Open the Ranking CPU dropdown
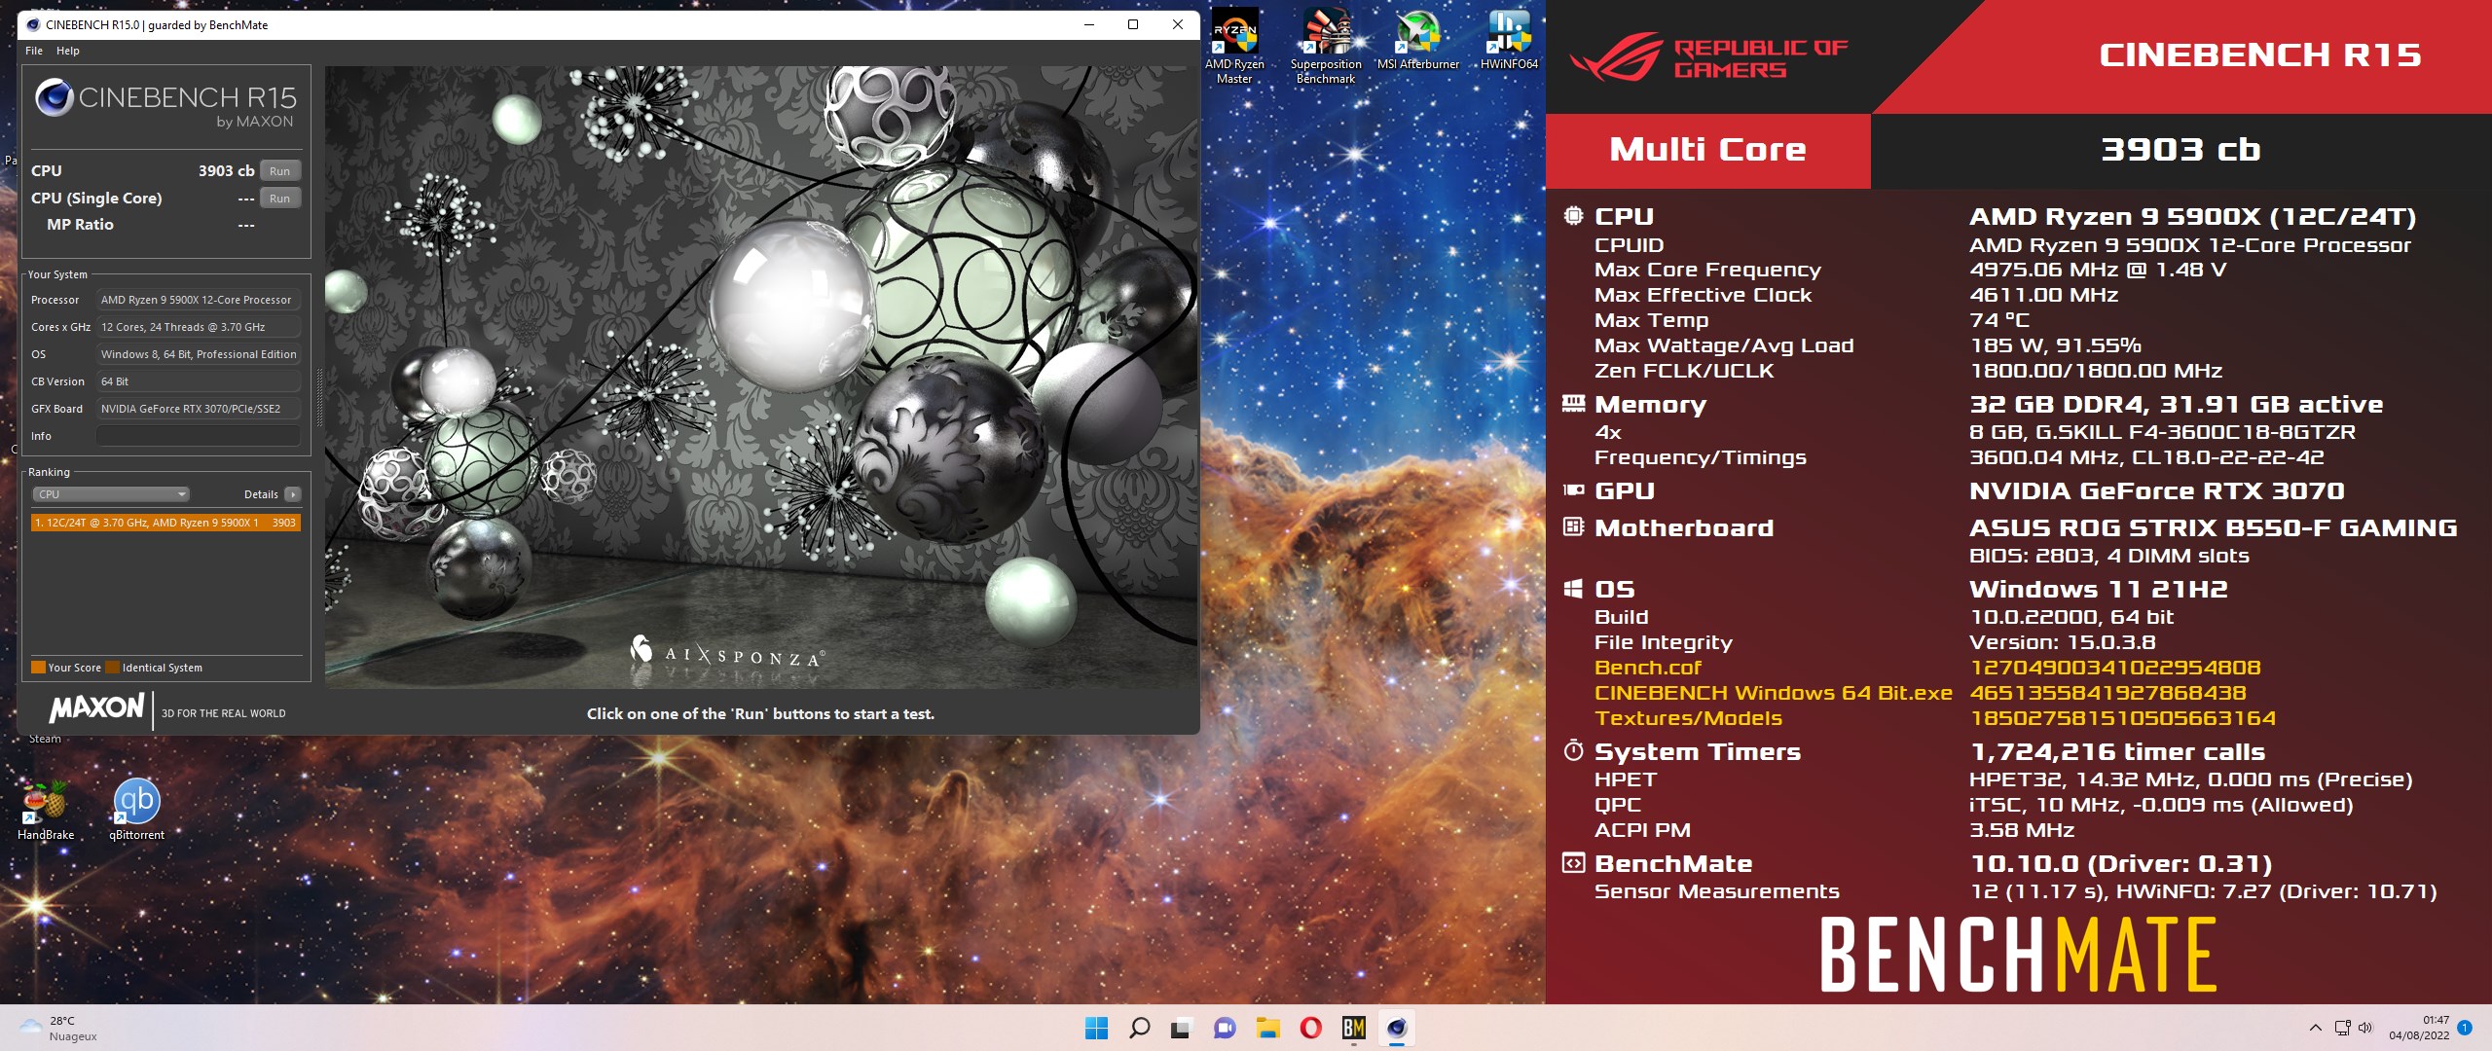This screenshot has width=2492, height=1051. (111, 494)
